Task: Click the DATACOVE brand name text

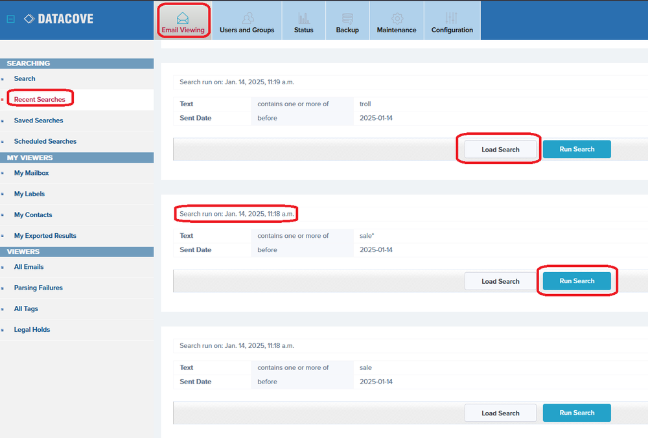Action: point(65,19)
